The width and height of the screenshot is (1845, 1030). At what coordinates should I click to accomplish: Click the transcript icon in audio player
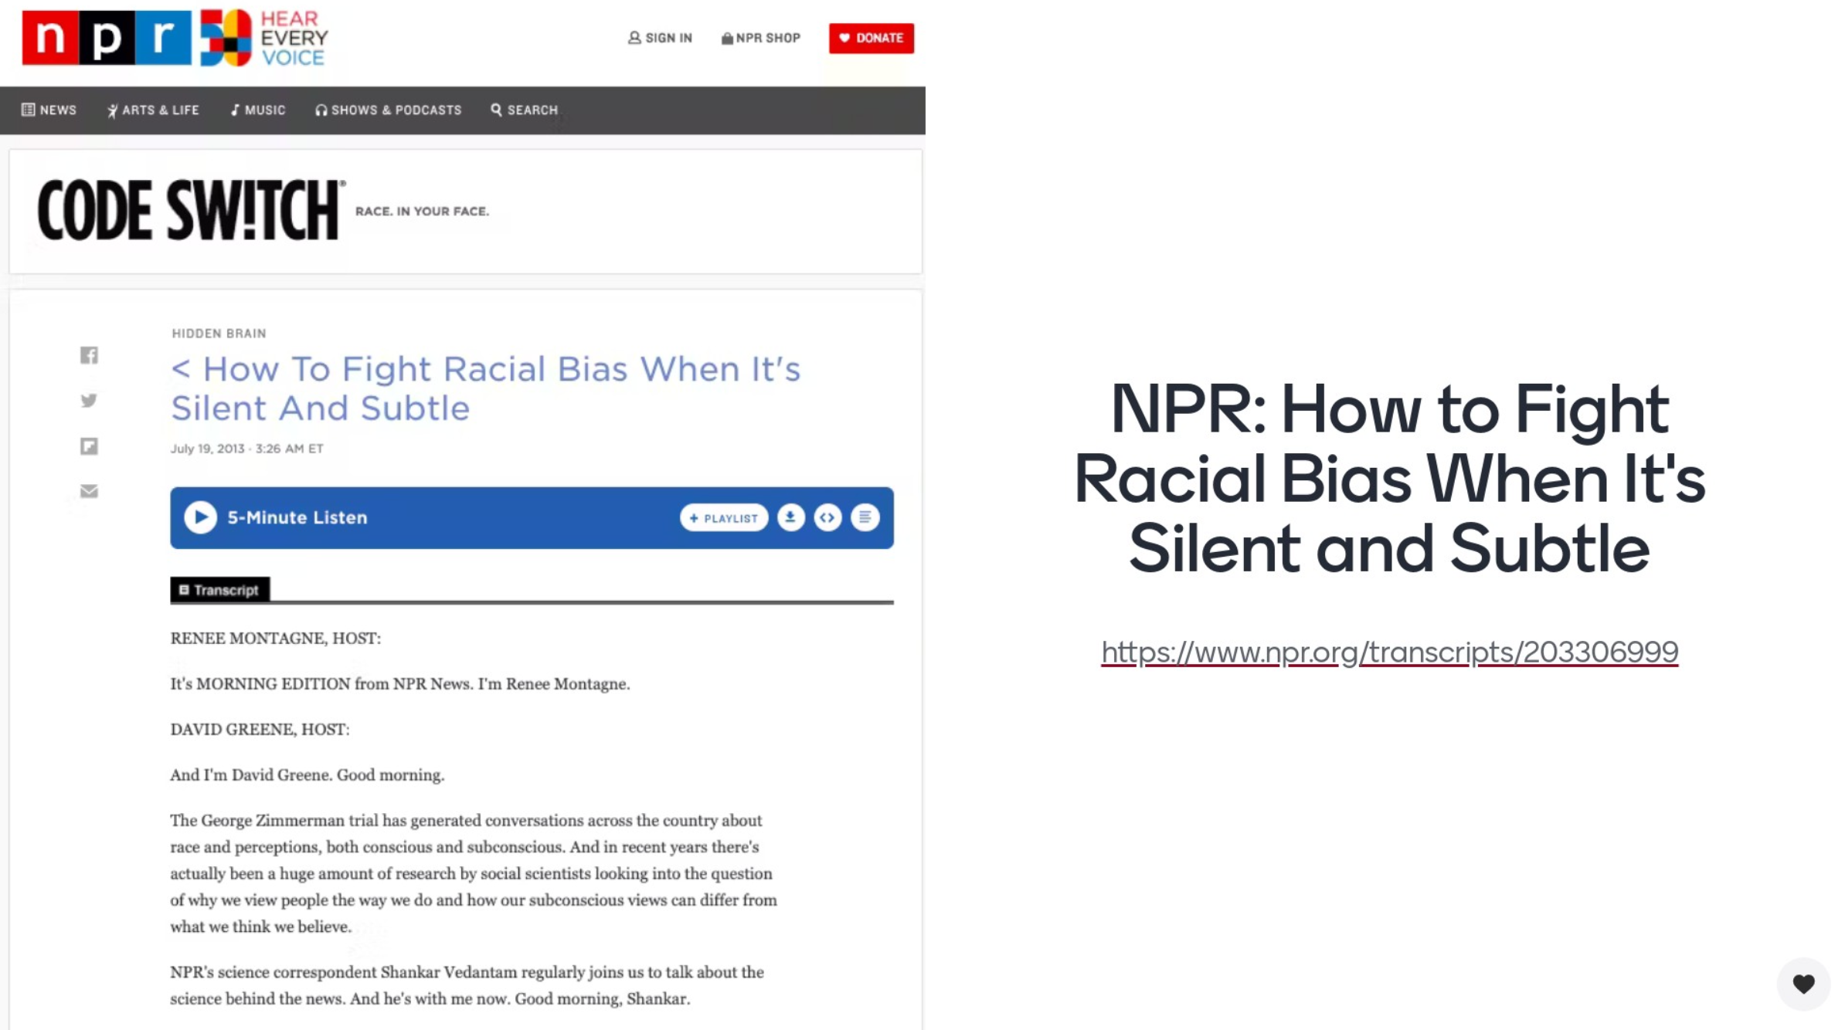(x=865, y=517)
